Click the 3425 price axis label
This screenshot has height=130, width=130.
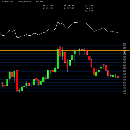point(124,55)
